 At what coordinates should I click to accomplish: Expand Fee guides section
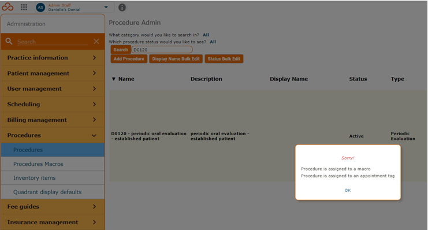(53, 206)
